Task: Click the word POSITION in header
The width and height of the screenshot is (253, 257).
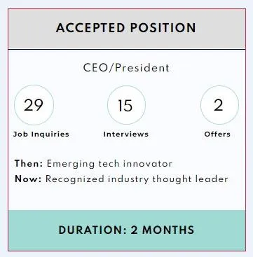Action: (163, 28)
